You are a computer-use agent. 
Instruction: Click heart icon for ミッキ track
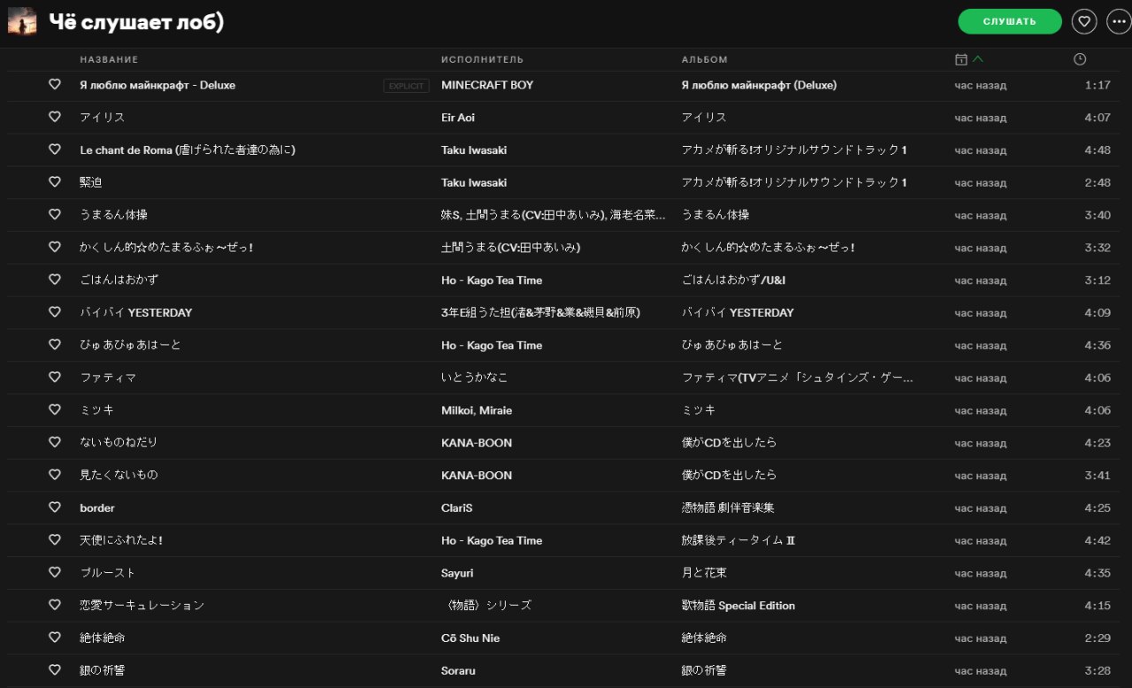click(55, 410)
